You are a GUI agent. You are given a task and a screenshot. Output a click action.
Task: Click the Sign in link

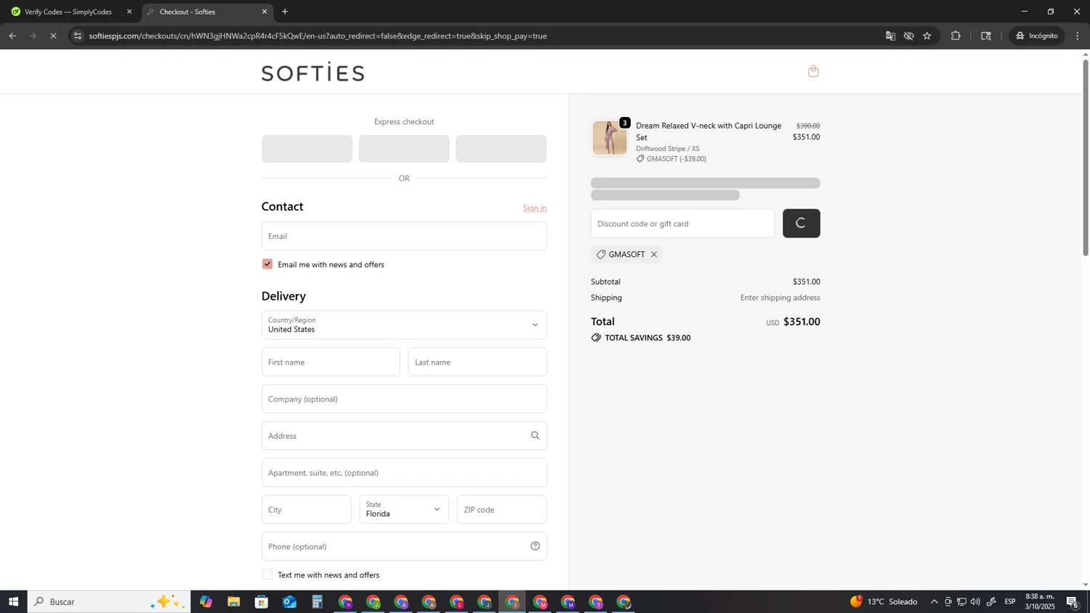point(535,208)
